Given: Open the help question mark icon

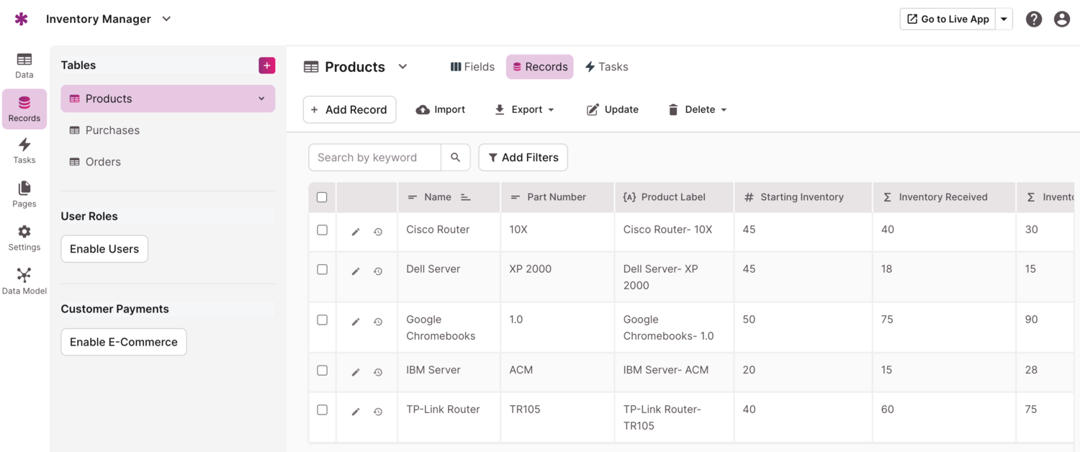Looking at the screenshot, I should pyautogui.click(x=1034, y=19).
